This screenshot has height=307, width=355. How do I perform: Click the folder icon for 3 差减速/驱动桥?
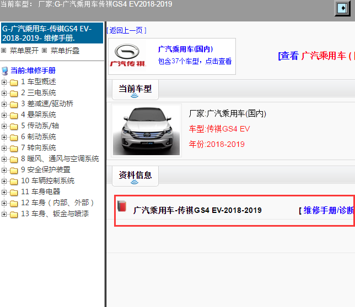(14, 105)
